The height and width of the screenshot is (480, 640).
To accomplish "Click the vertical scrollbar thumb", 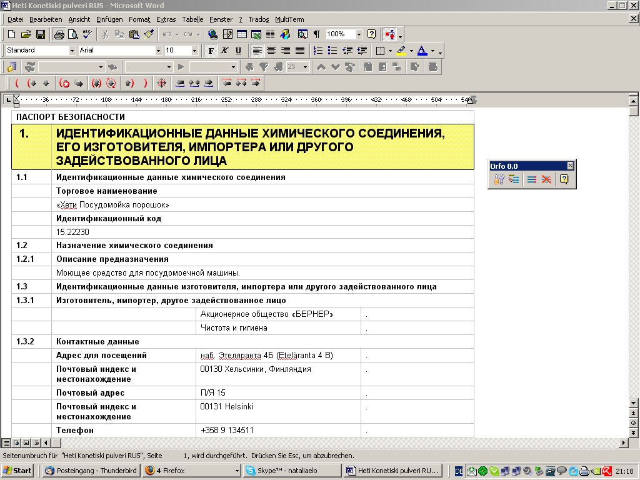I will pos(634,111).
